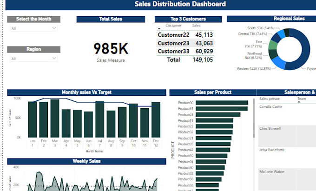Click the Product30 bar
316x191 pixels.
click(x=222, y=103)
